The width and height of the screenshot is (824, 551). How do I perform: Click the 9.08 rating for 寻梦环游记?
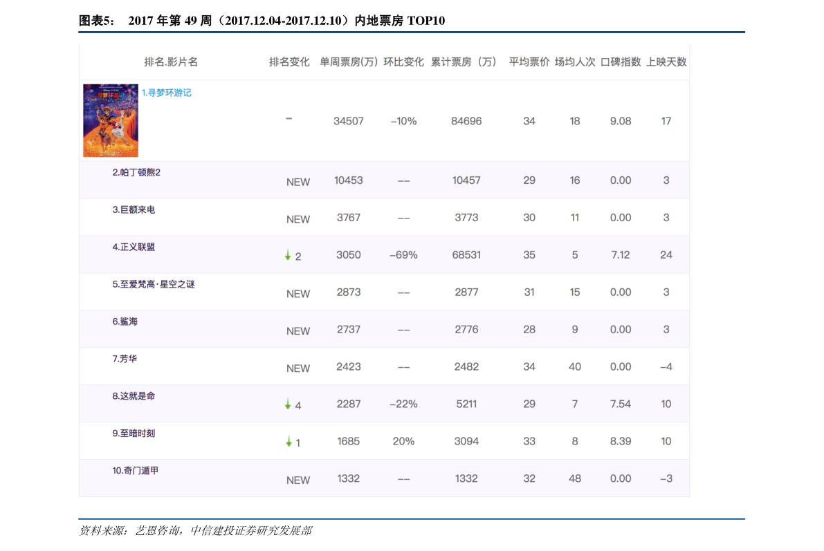click(x=621, y=121)
